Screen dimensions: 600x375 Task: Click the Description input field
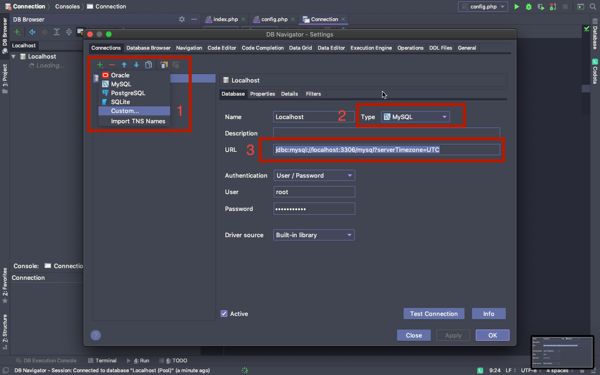click(387, 133)
